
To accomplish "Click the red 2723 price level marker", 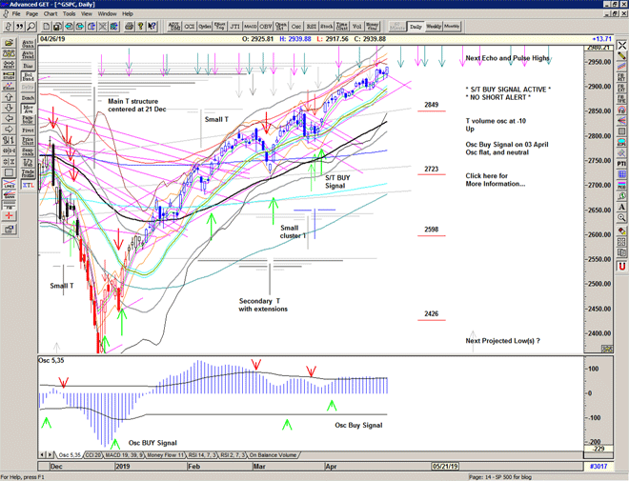I will click(431, 170).
